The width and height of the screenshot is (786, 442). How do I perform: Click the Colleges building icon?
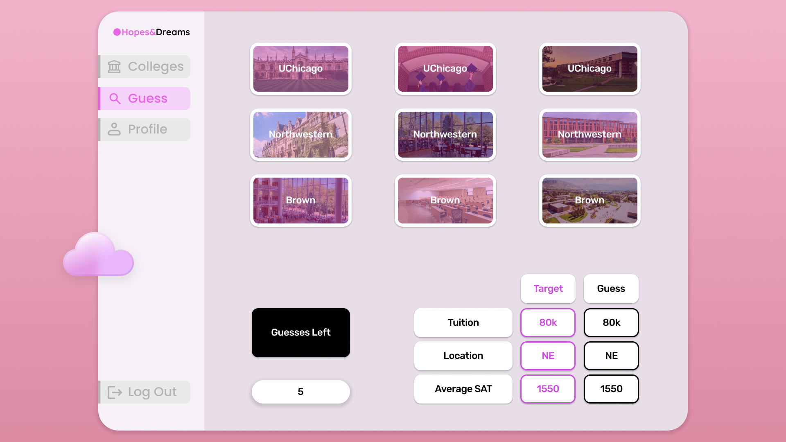114,67
